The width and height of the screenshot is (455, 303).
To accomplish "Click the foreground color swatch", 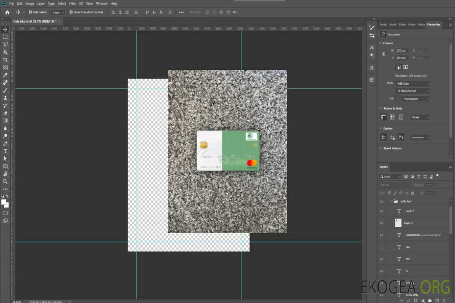I will [x=4, y=202].
